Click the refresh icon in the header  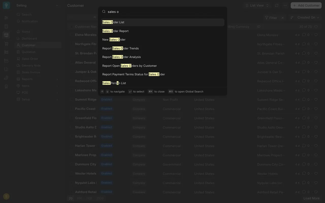277,5
